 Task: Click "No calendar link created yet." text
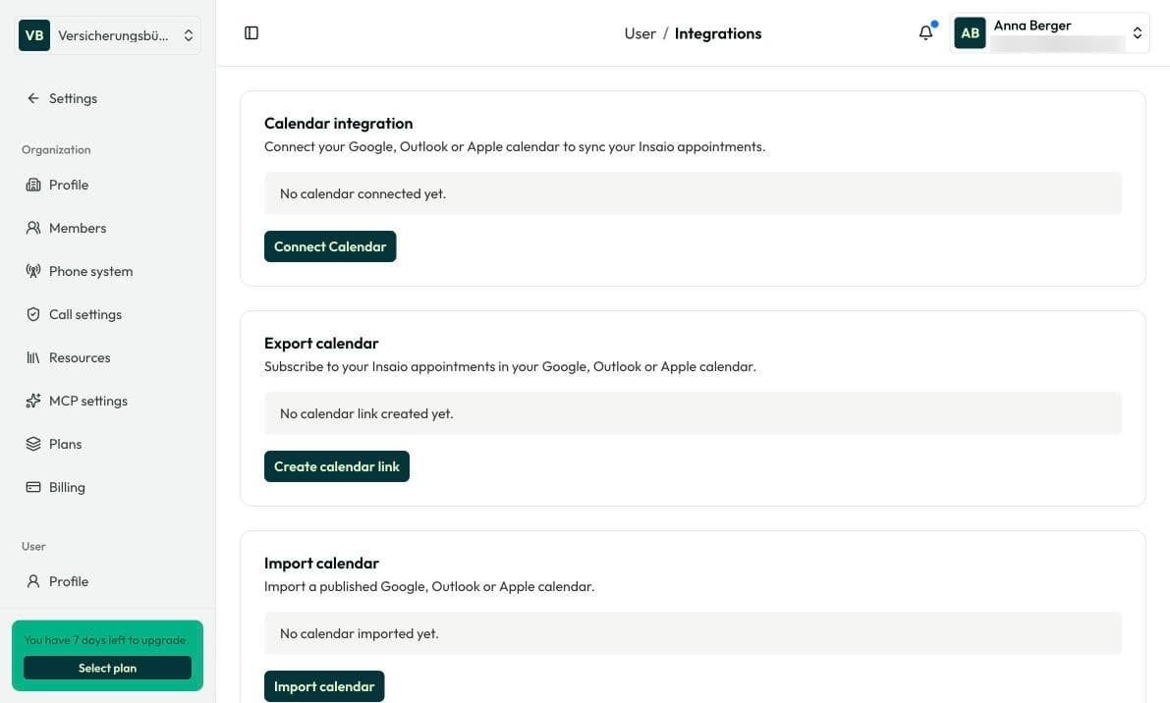(366, 413)
